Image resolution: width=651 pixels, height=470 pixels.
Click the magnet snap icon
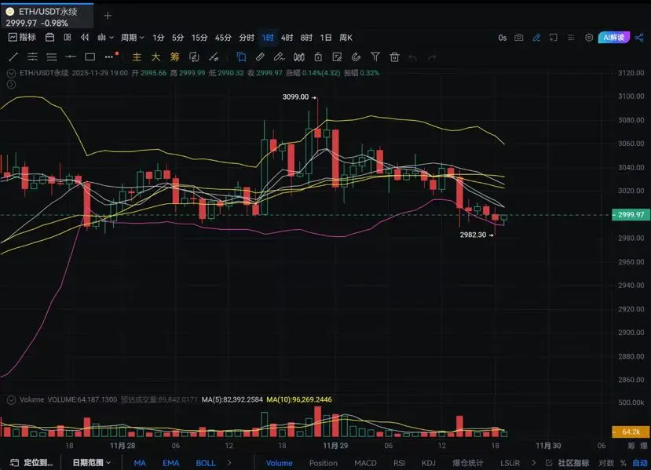click(357, 56)
